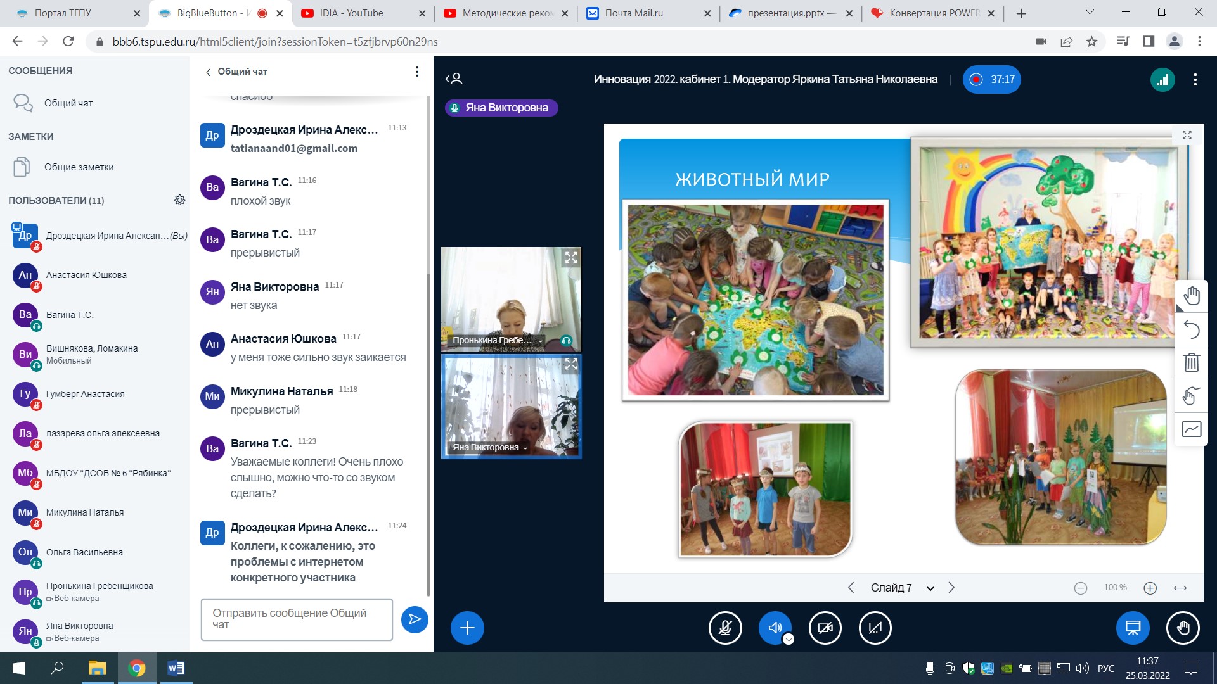Toggle the presentation restore button
Image resolution: width=1217 pixels, height=684 pixels.
click(x=1133, y=628)
